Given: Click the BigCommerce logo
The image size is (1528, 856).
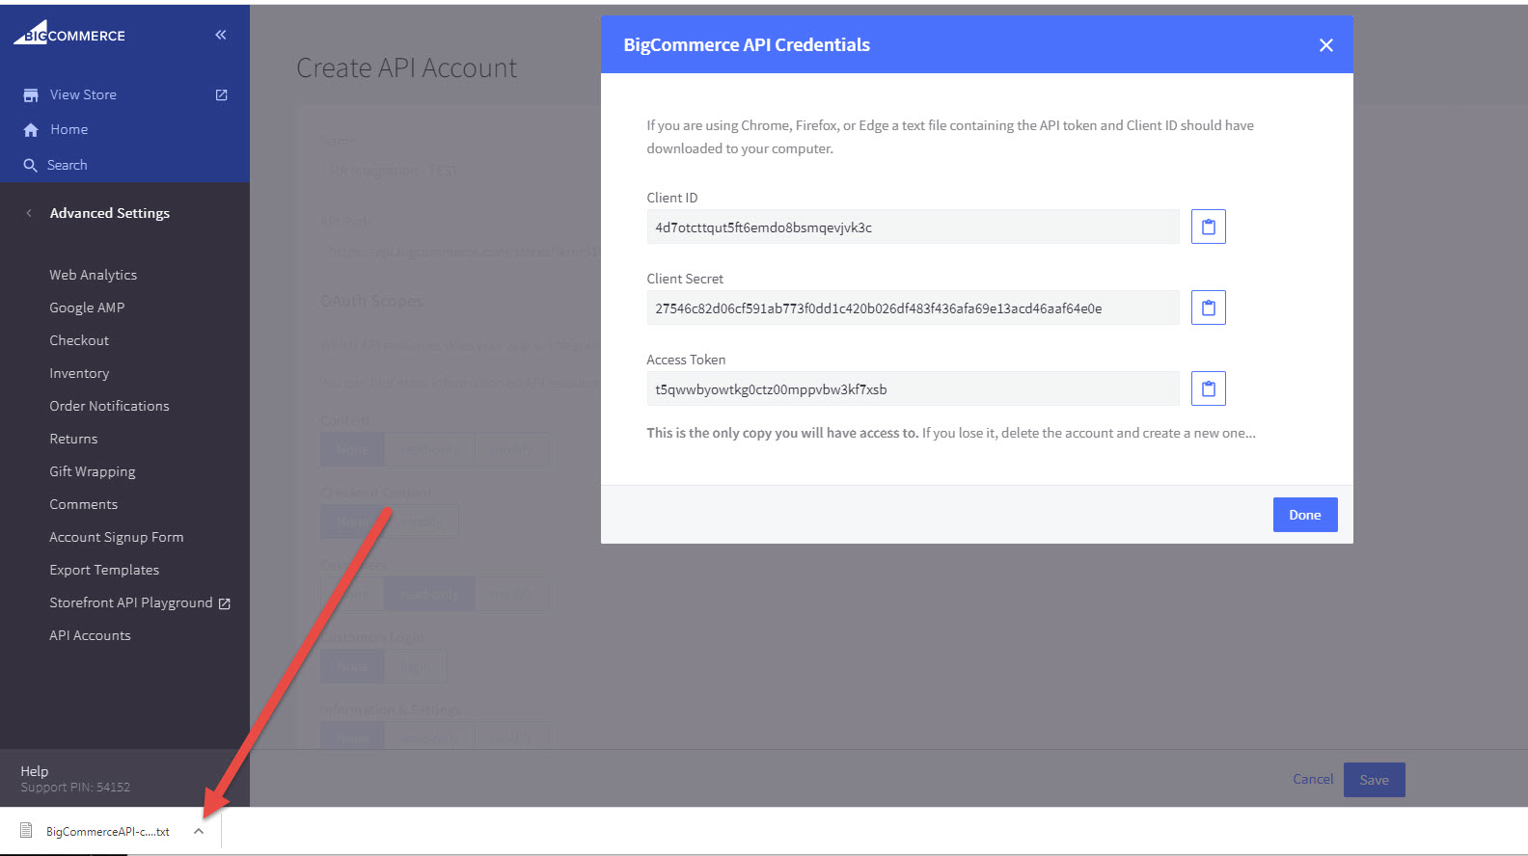Looking at the screenshot, I should (x=69, y=34).
